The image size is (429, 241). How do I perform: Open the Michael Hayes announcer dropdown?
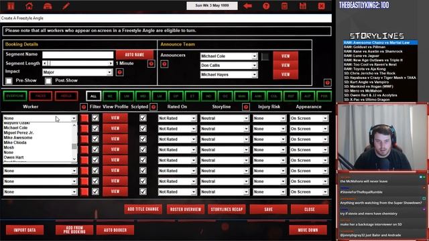(x=229, y=74)
